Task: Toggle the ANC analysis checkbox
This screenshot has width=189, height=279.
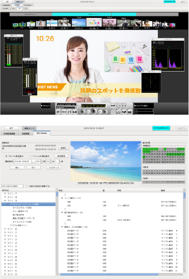Action: [27, 186]
